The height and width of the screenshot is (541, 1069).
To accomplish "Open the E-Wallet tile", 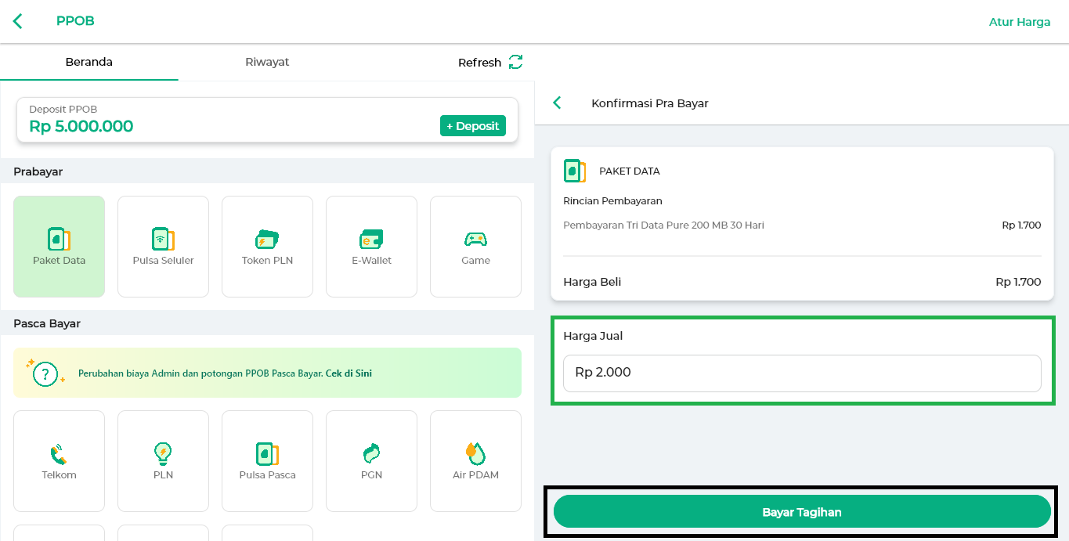I will (x=371, y=247).
